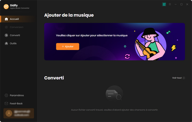This screenshot has height=122, width=192.
Task: Maximize the Sidify window
Action: point(181,4)
